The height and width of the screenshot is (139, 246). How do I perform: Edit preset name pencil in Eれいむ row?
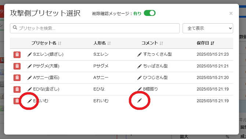(29, 101)
